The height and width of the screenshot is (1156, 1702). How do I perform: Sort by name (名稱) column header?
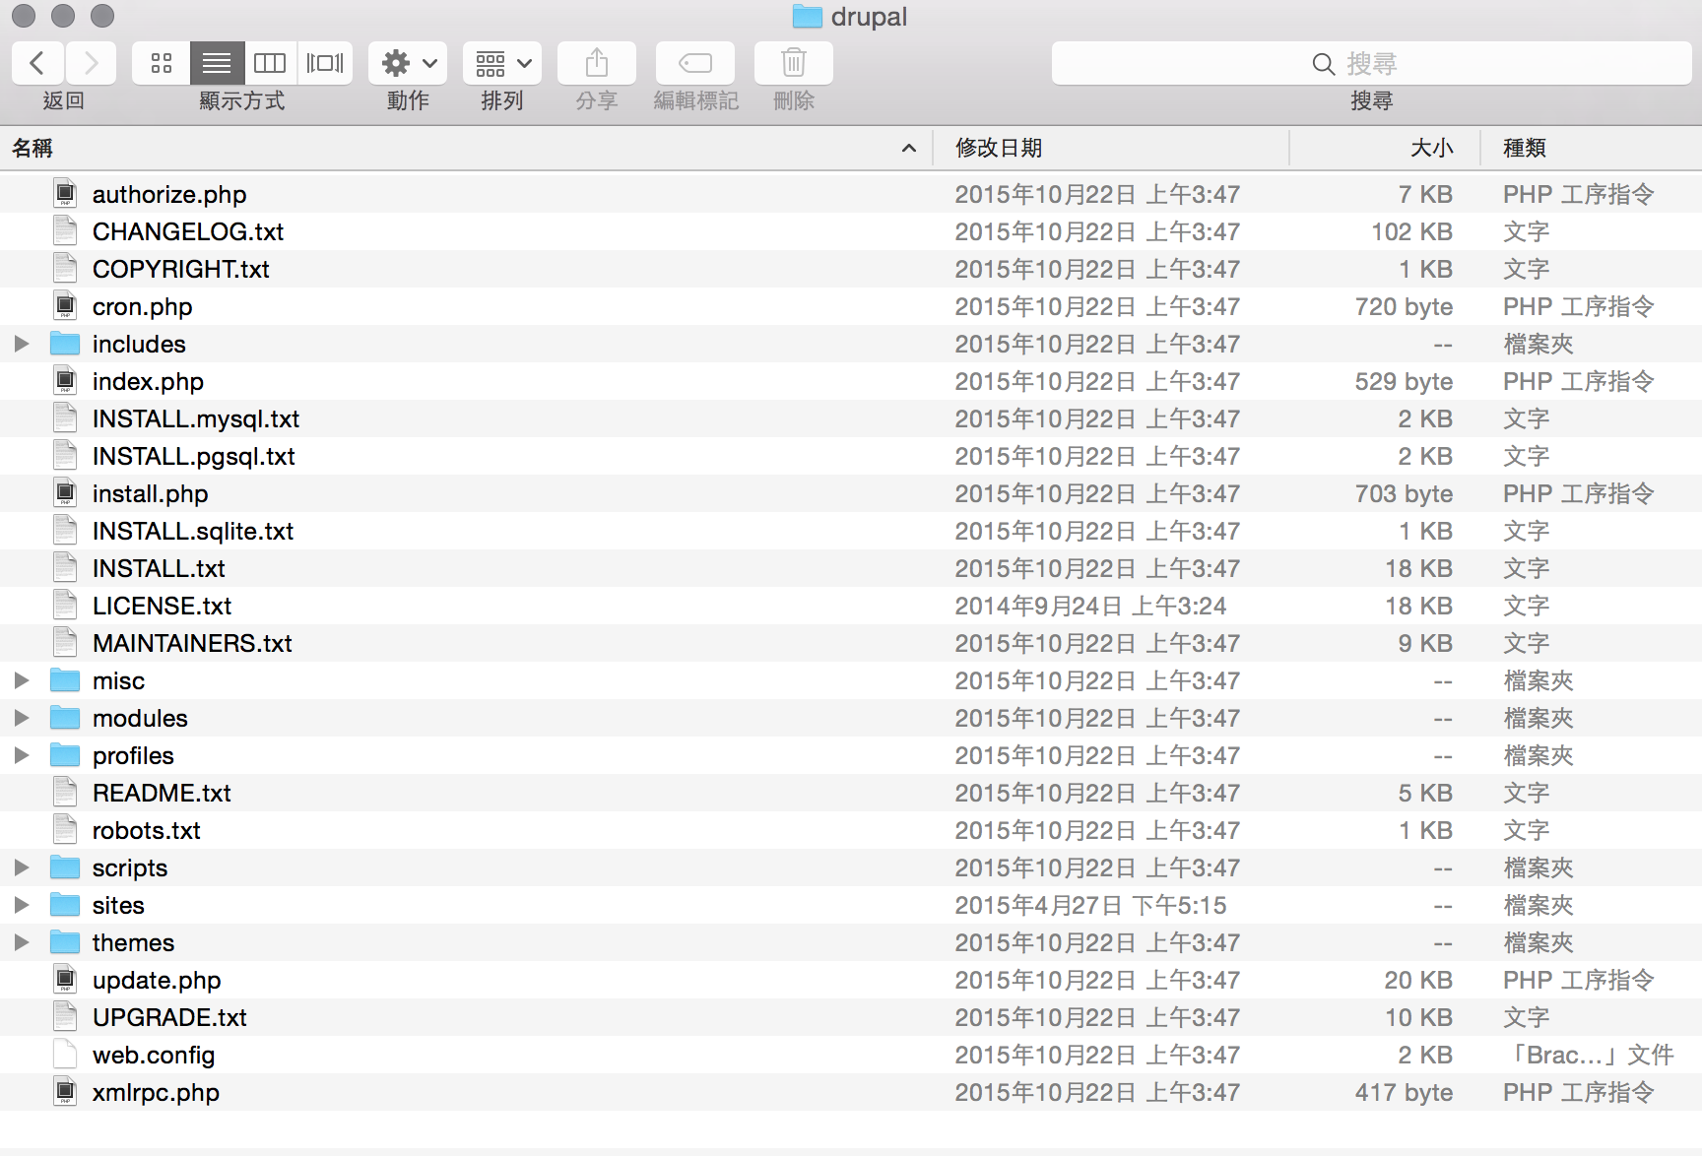click(465, 148)
